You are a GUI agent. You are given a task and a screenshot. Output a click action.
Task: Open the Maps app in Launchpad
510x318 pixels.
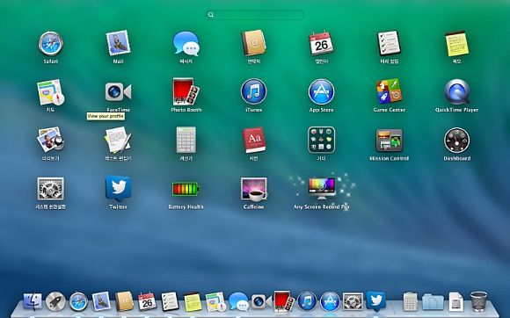tap(50, 92)
